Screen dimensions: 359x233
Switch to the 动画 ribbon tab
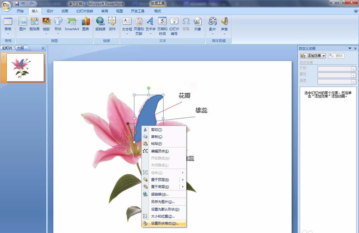[x=65, y=11]
